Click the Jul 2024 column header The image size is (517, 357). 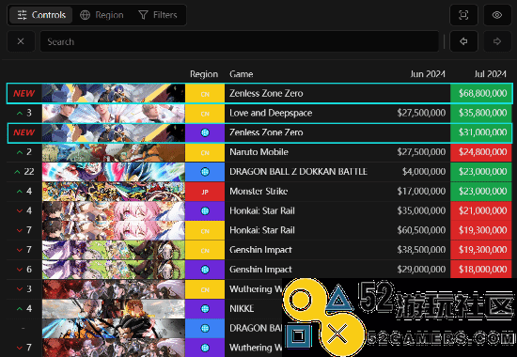[x=490, y=74]
